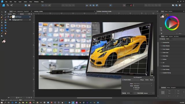Select the Artistic Text tool
The height and width of the screenshot is (104, 185).
5,31
